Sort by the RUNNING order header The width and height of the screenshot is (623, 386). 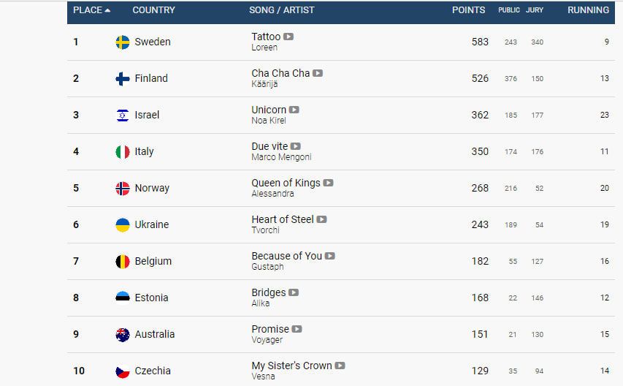coord(588,10)
